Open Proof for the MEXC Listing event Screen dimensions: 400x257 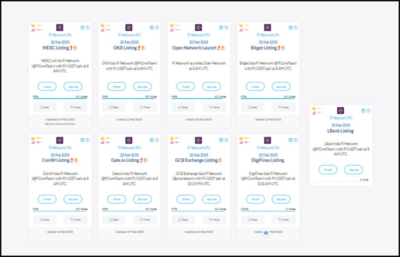click(x=47, y=87)
